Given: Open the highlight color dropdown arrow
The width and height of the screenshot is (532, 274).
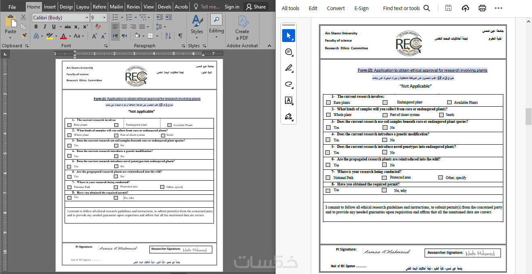Looking at the screenshot, I should [x=56, y=36].
